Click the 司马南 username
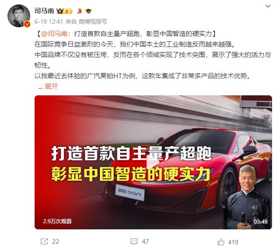Image resolution: width=276 pixels, height=250 pixels. (44, 11)
